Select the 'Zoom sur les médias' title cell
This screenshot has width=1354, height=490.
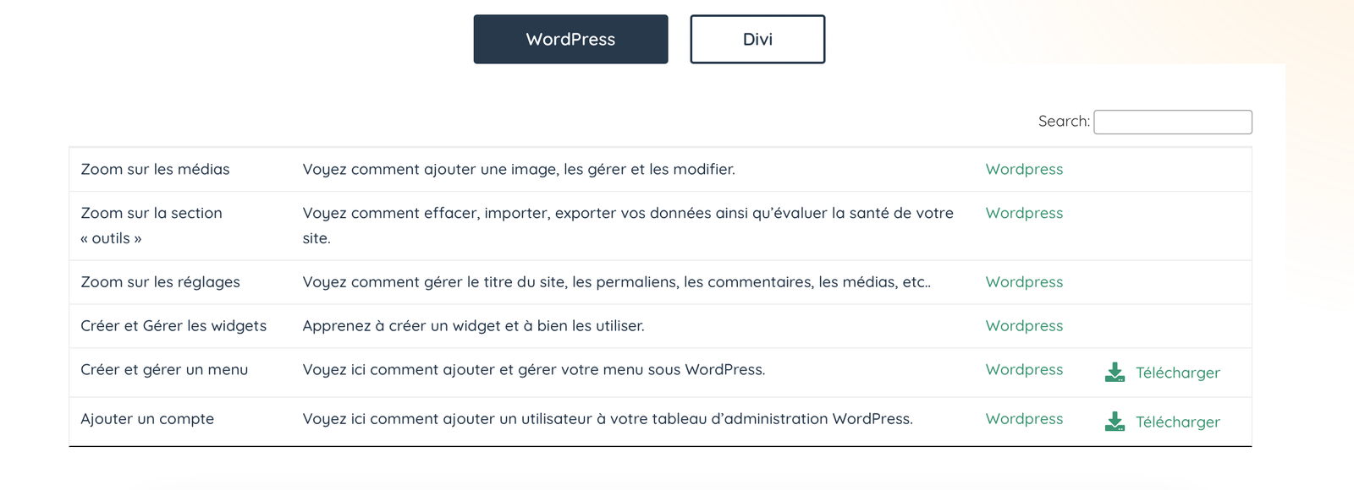[x=155, y=169]
